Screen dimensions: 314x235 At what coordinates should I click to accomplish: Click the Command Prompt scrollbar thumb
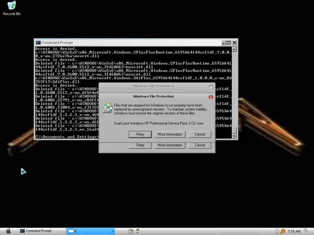(234, 130)
